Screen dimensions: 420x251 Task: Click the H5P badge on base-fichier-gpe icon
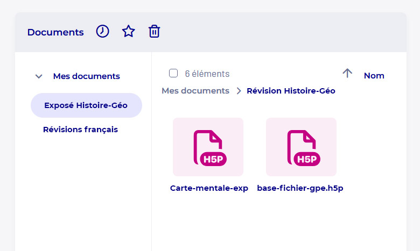[307, 159]
